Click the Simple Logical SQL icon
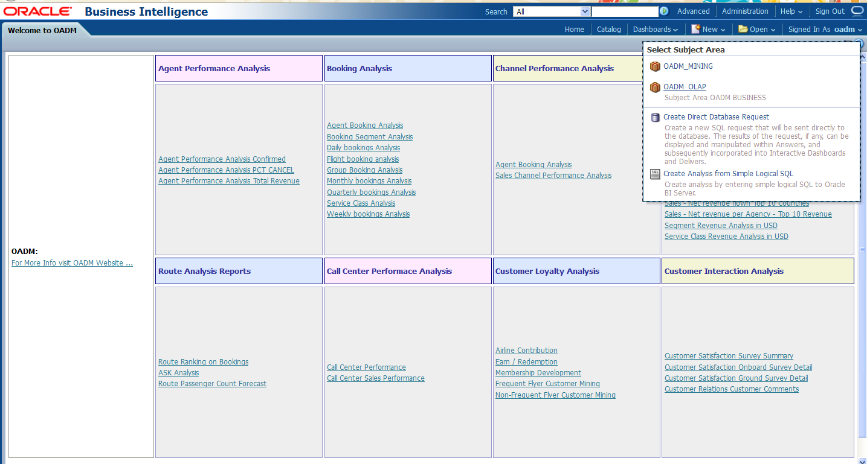 [x=655, y=174]
